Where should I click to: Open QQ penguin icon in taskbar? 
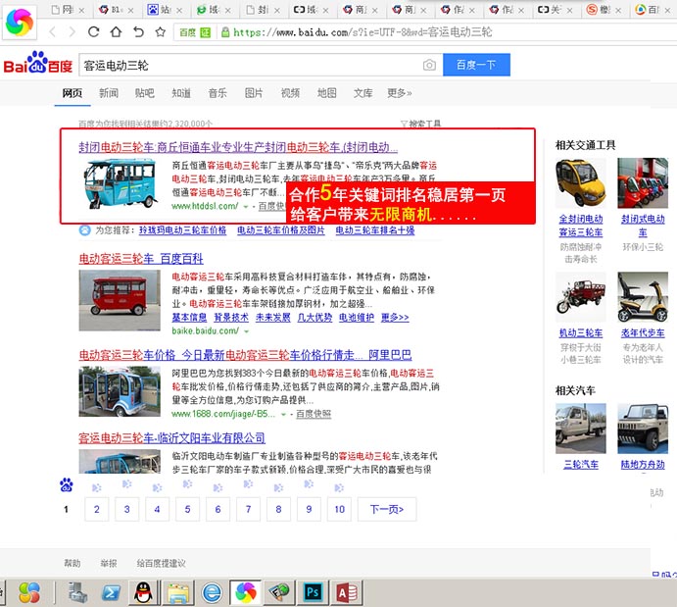[x=143, y=592]
